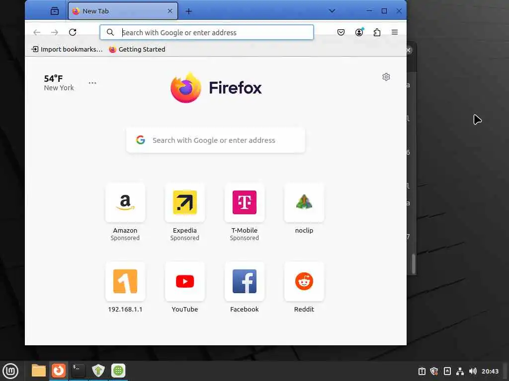Open the green shield updater taskbar icon
The height and width of the screenshot is (381, 509).
point(98,371)
